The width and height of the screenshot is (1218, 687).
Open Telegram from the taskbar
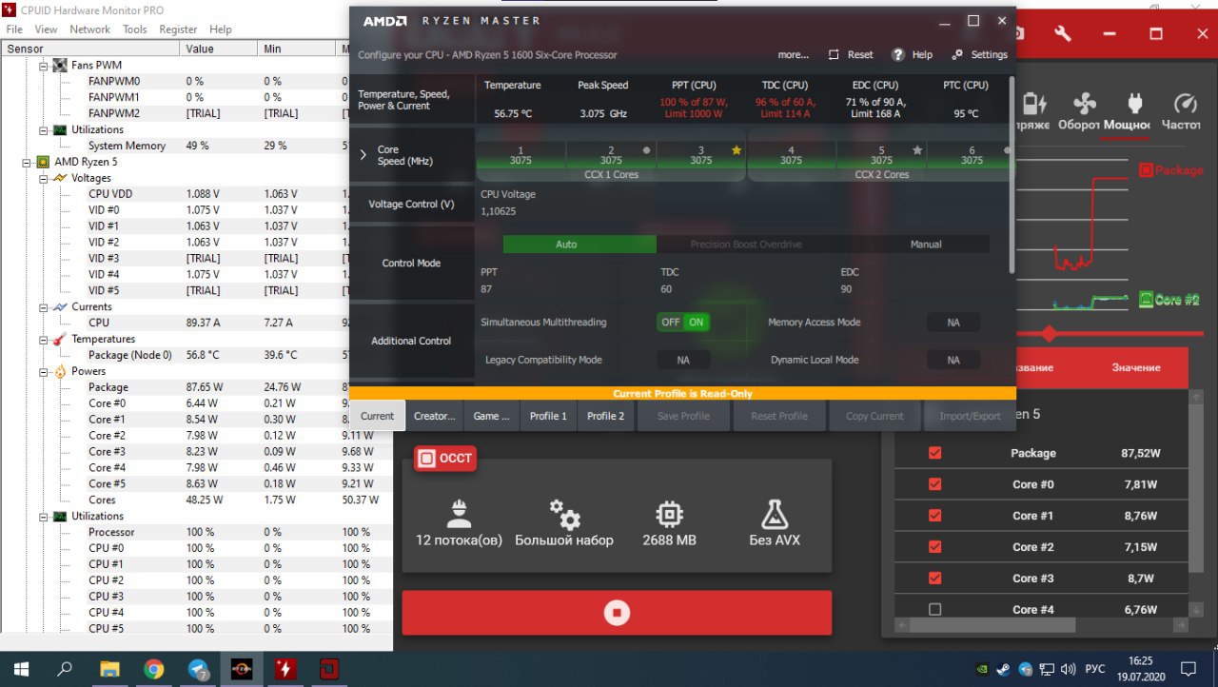click(x=198, y=668)
